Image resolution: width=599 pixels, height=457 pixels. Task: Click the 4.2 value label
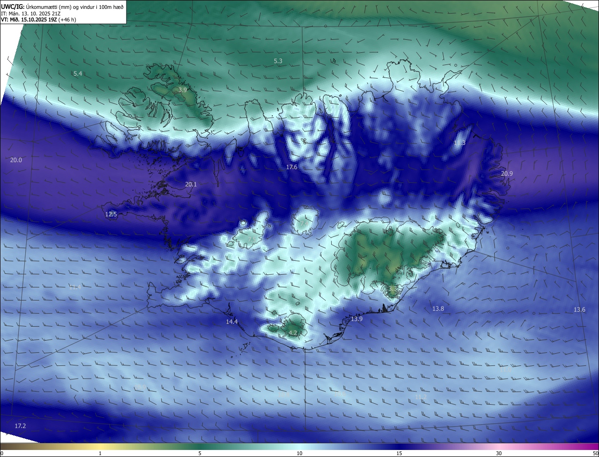pyautogui.click(x=293, y=333)
